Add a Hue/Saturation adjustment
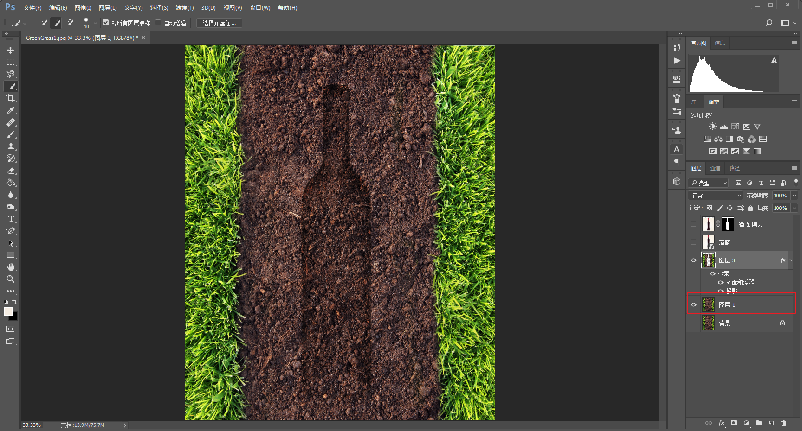The height and width of the screenshot is (431, 802). [707, 139]
